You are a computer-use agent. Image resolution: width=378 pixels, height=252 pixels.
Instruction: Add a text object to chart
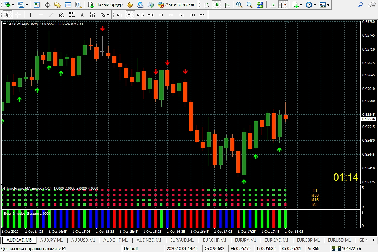82,15
